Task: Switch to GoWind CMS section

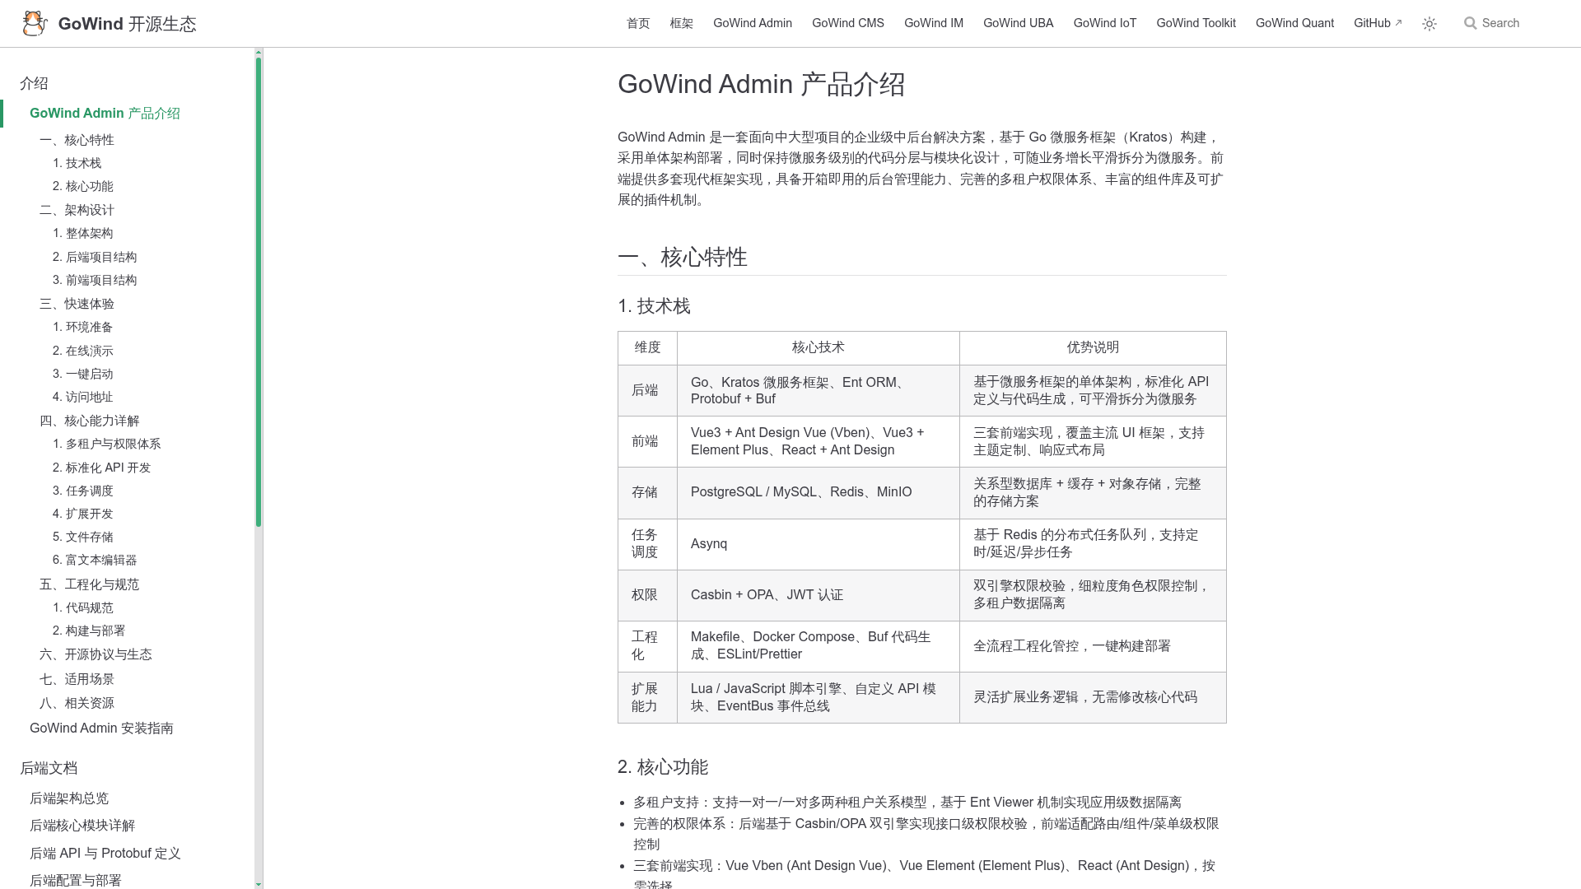Action: [848, 23]
